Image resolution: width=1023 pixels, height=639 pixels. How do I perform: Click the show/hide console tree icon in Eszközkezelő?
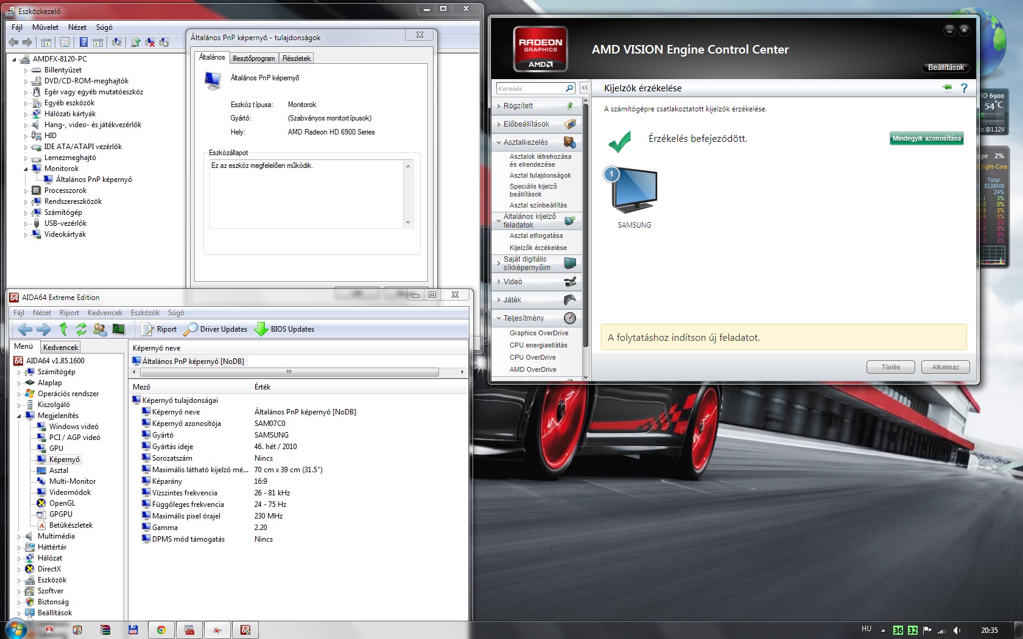(x=46, y=43)
